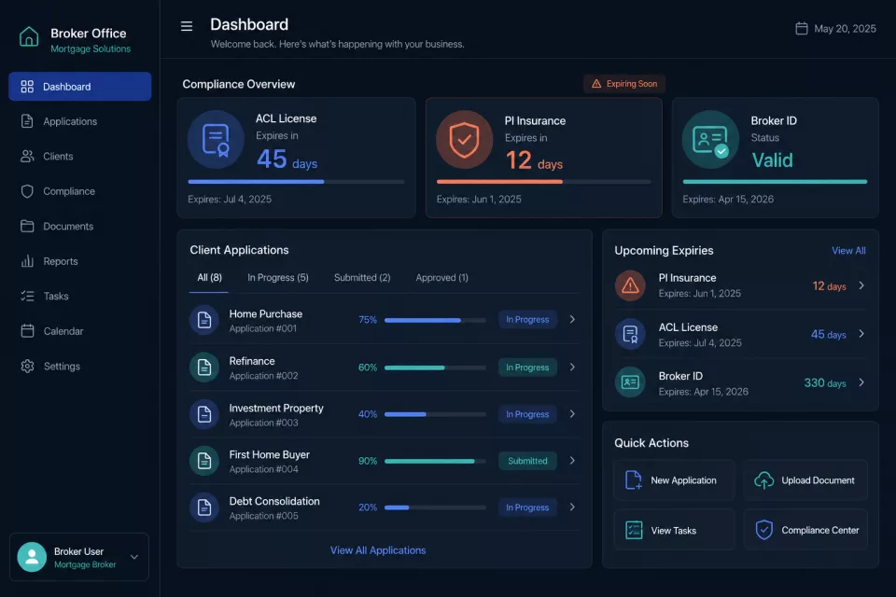Click the "Valid" status text

click(772, 160)
